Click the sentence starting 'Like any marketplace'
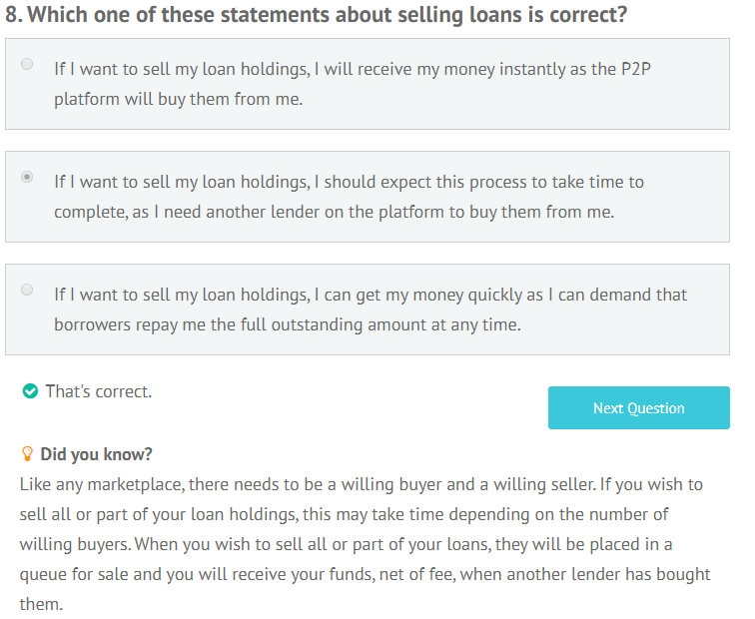The height and width of the screenshot is (619, 755). (308, 484)
